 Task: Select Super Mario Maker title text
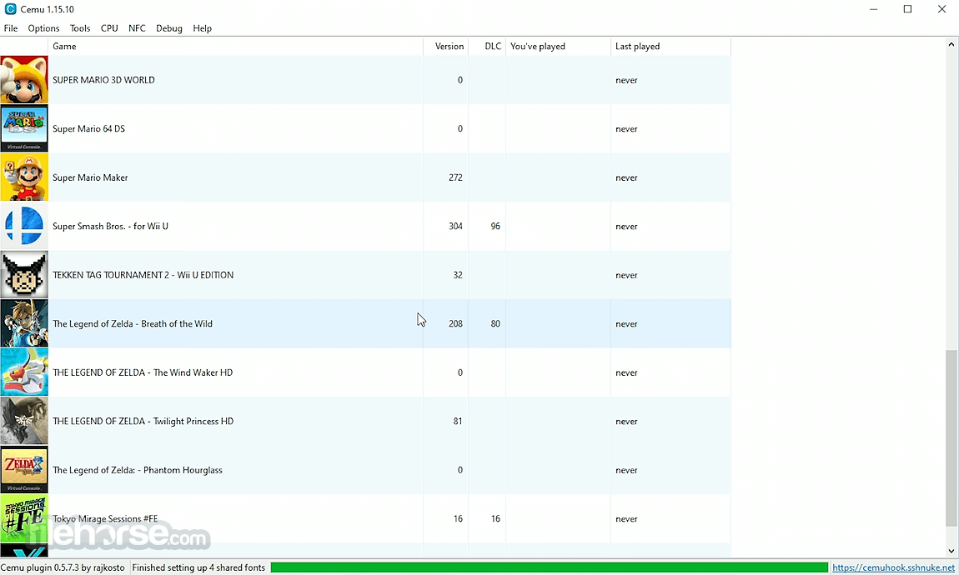[91, 177]
